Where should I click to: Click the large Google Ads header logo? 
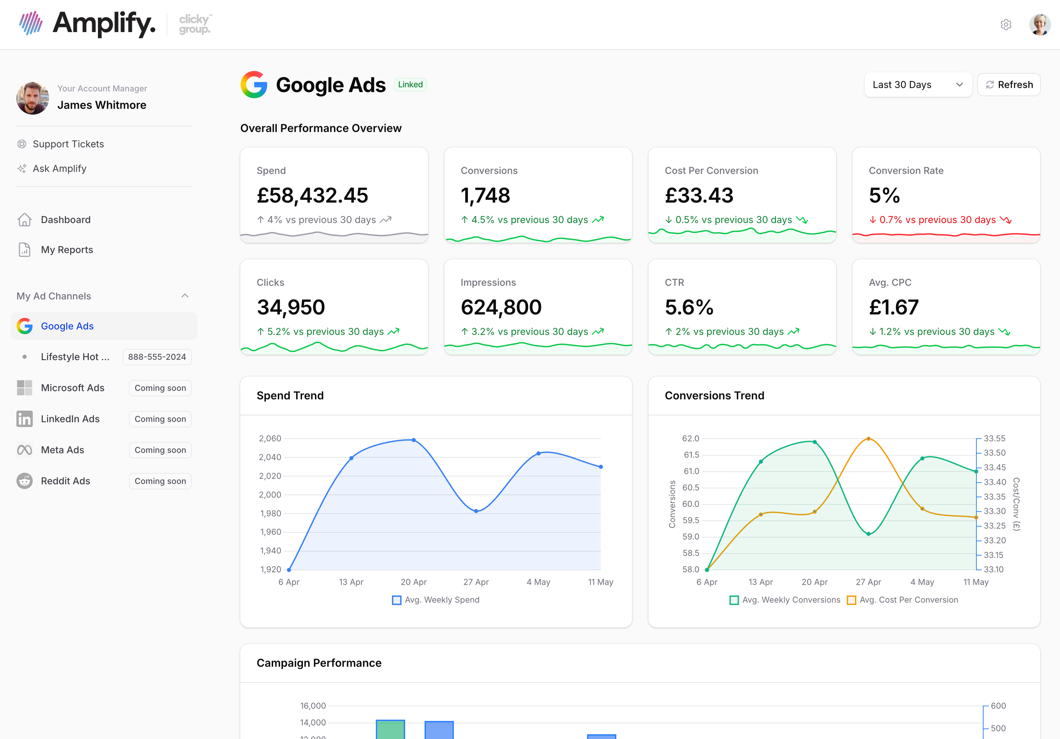pos(254,84)
